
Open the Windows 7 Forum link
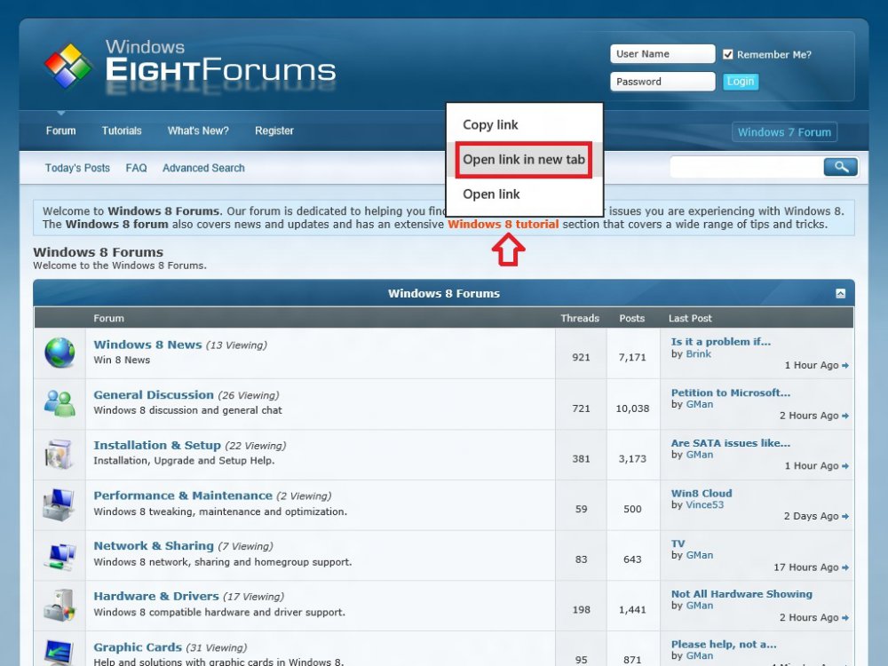pos(784,132)
